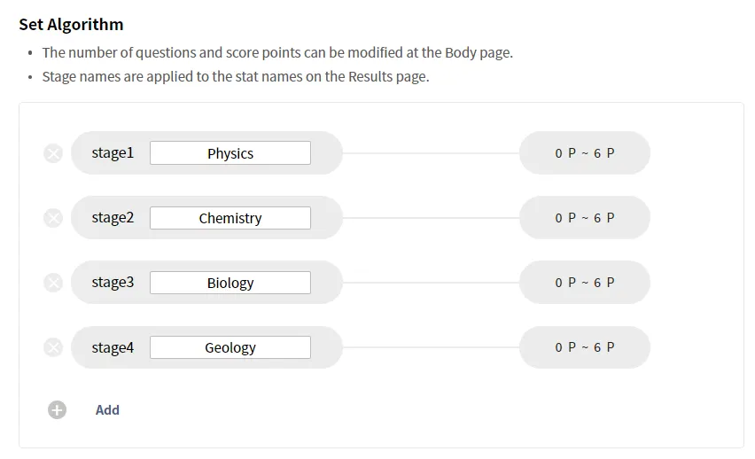Click stage4 point range pill

click(585, 347)
